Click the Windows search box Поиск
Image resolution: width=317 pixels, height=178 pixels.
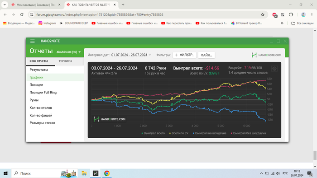pyautogui.click(x=44, y=173)
